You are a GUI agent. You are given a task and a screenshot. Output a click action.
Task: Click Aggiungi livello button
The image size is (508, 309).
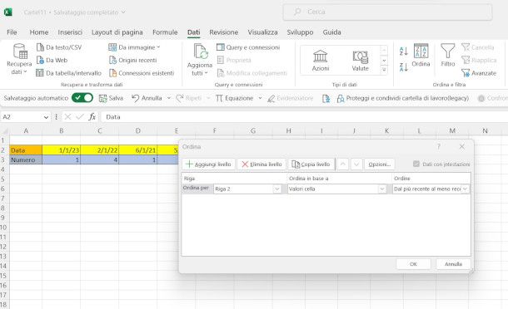tap(209, 164)
